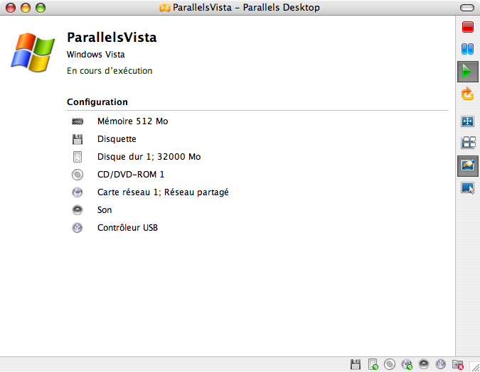The height and width of the screenshot is (372, 480).
Task: Enter Coherence mode with windows icon
Action: pyautogui.click(x=468, y=143)
